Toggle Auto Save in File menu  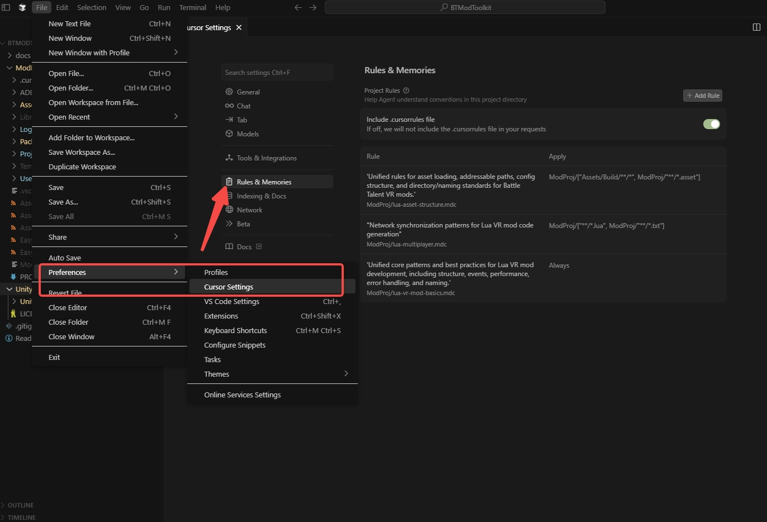click(110, 258)
